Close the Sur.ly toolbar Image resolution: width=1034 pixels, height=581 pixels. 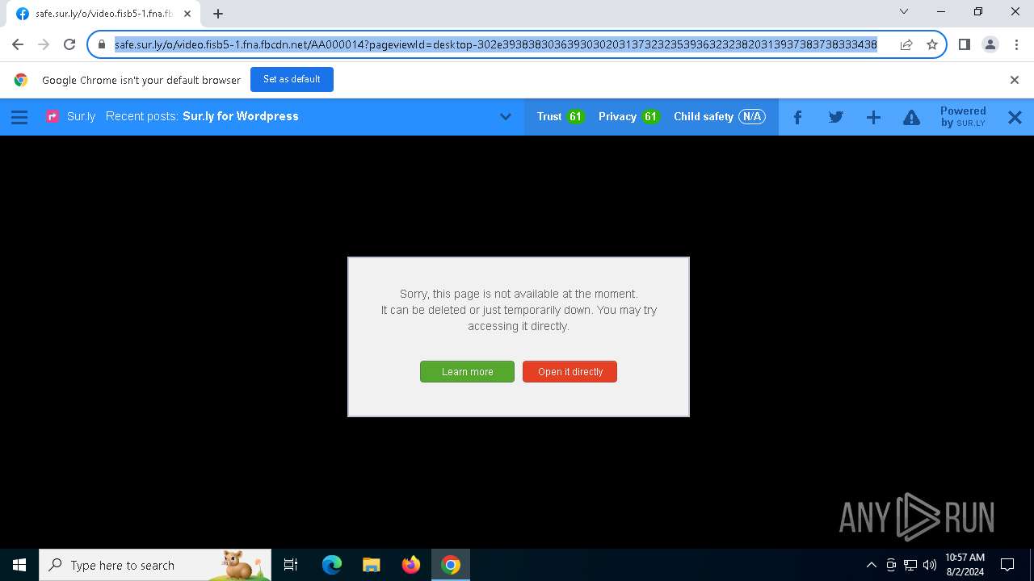[x=1015, y=117]
